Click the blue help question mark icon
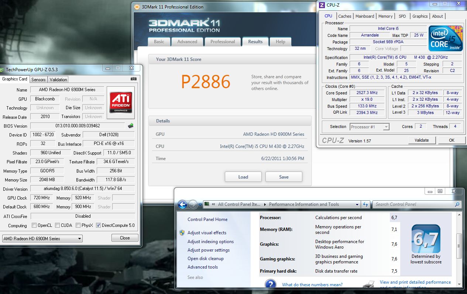This screenshot has width=467, height=294. pyautogui.click(x=271, y=284)
